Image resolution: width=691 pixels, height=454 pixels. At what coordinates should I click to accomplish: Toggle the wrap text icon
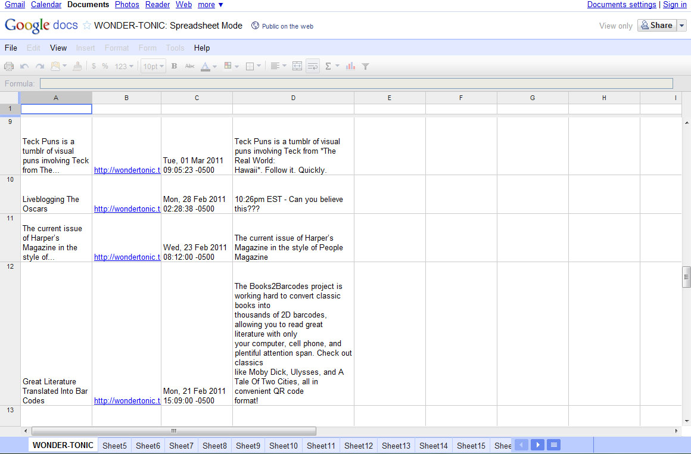point(313,66)
